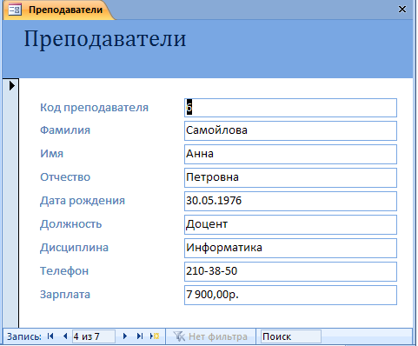Click the Код преподавателя label
Screen dimensions: 418x346
[x=94, y=108]
